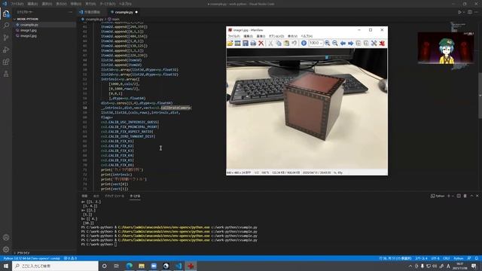
Task: Open Run and Debug view
Action: tap(6, 50)
